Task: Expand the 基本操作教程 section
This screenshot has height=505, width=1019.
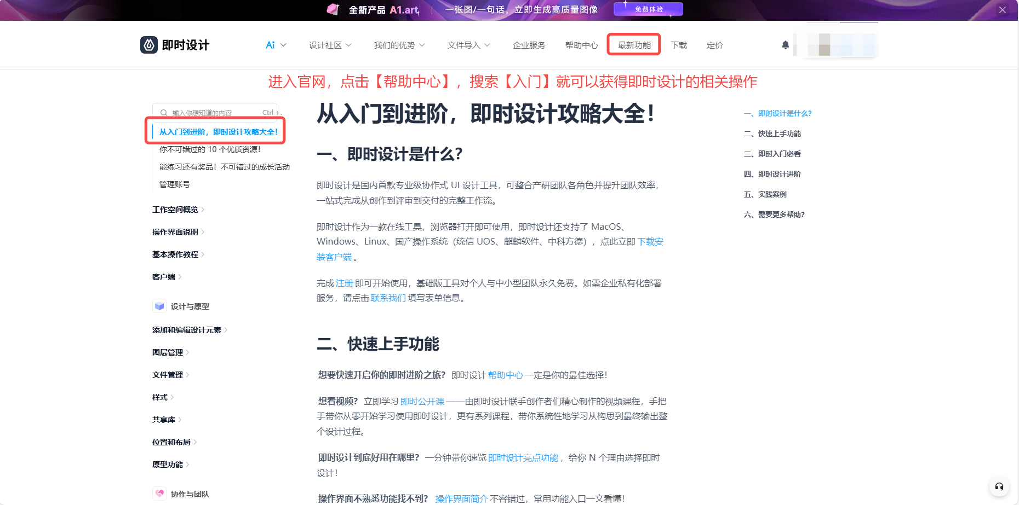Action: pyautogui.click(x=178, y=254)
